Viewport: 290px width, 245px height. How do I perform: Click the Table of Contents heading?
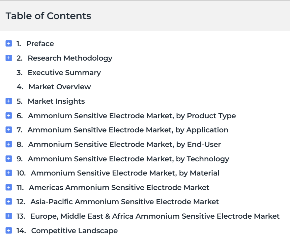48,16
